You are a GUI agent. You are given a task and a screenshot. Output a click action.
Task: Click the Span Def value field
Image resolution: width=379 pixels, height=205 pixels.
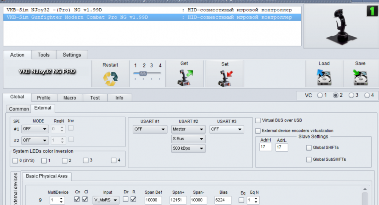click(153, 200)
